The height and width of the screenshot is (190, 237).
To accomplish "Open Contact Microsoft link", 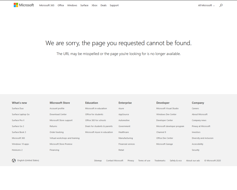I will click(x=115, y=161).
